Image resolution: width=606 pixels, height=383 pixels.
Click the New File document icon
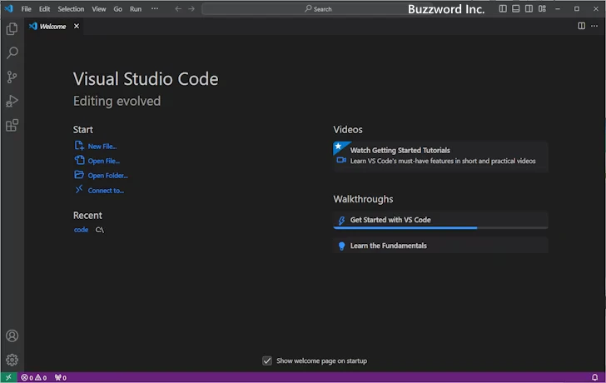(79, 146)
